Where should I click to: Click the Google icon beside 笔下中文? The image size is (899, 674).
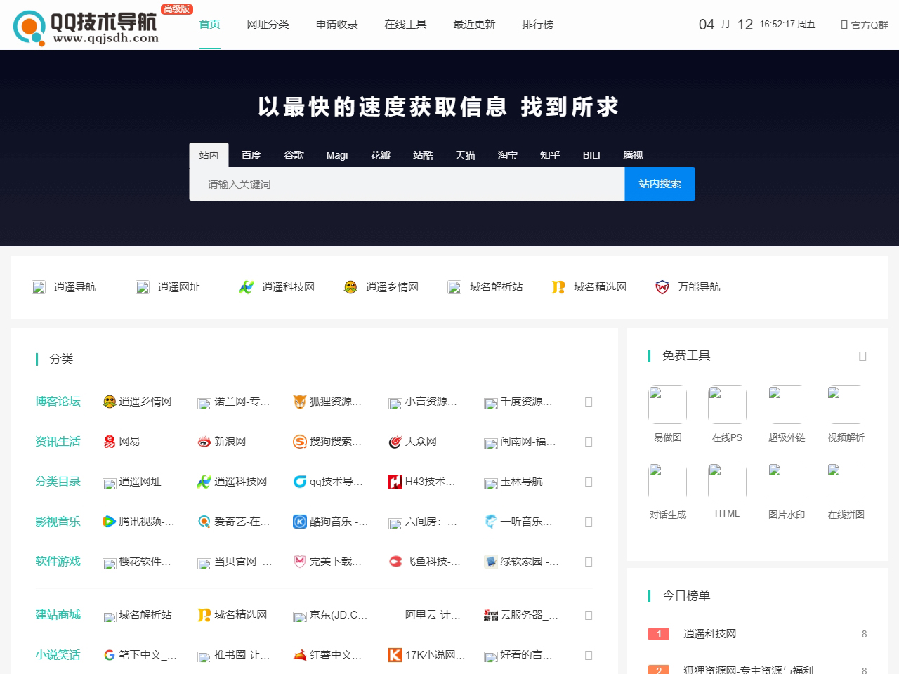pos(110,654)
